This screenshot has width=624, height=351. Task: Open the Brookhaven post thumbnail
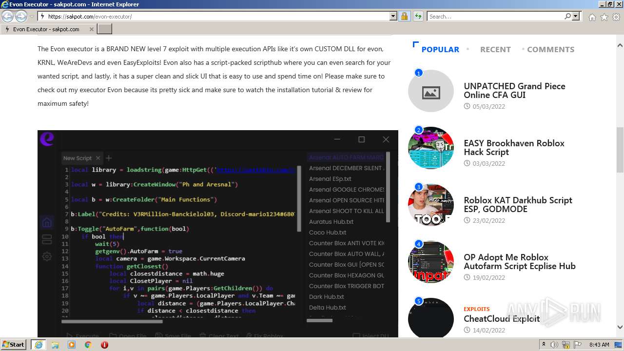click(x=431, y=148)
